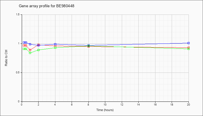The image size is (203, 116).
Task: Select the green data point at 4 hours
Action: coord(55,48)
